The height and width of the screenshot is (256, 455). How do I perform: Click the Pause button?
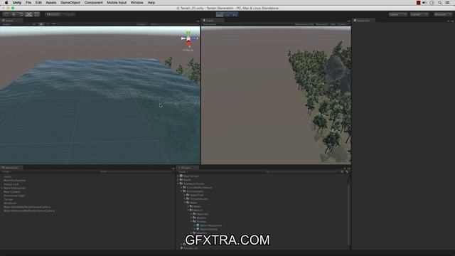227,14
